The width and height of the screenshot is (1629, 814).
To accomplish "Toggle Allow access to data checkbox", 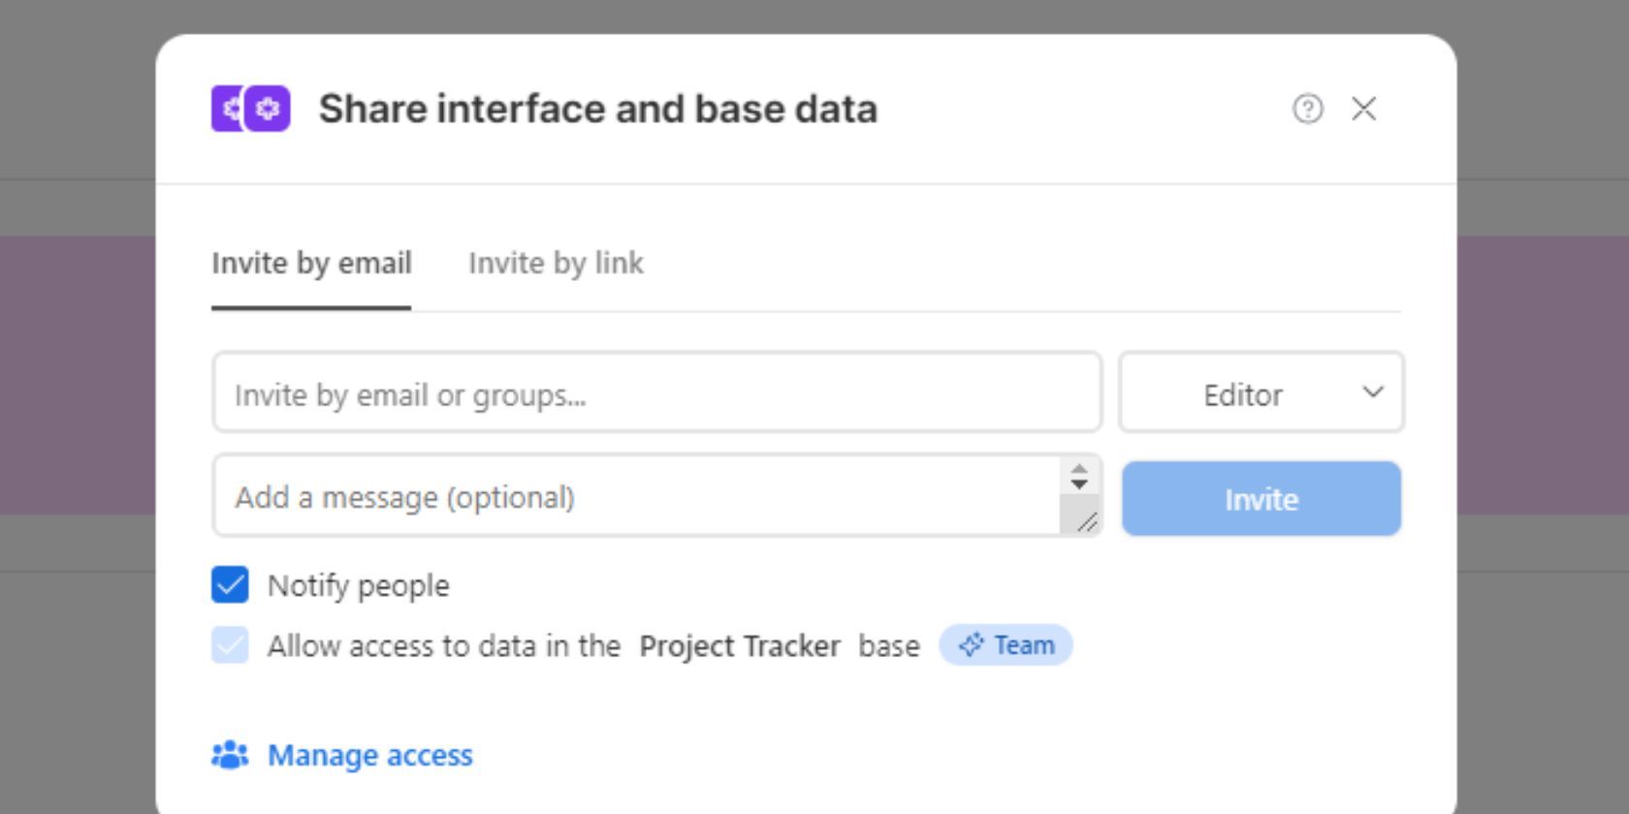I will pos(230,645).
